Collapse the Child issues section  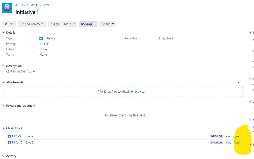[x=3, y=128]
